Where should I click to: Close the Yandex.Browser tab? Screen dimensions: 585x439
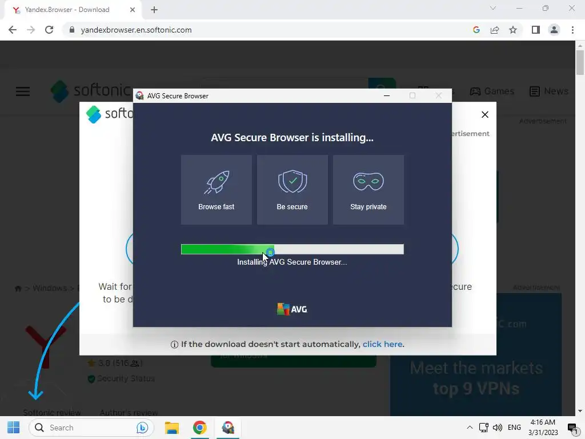(133, 10)
